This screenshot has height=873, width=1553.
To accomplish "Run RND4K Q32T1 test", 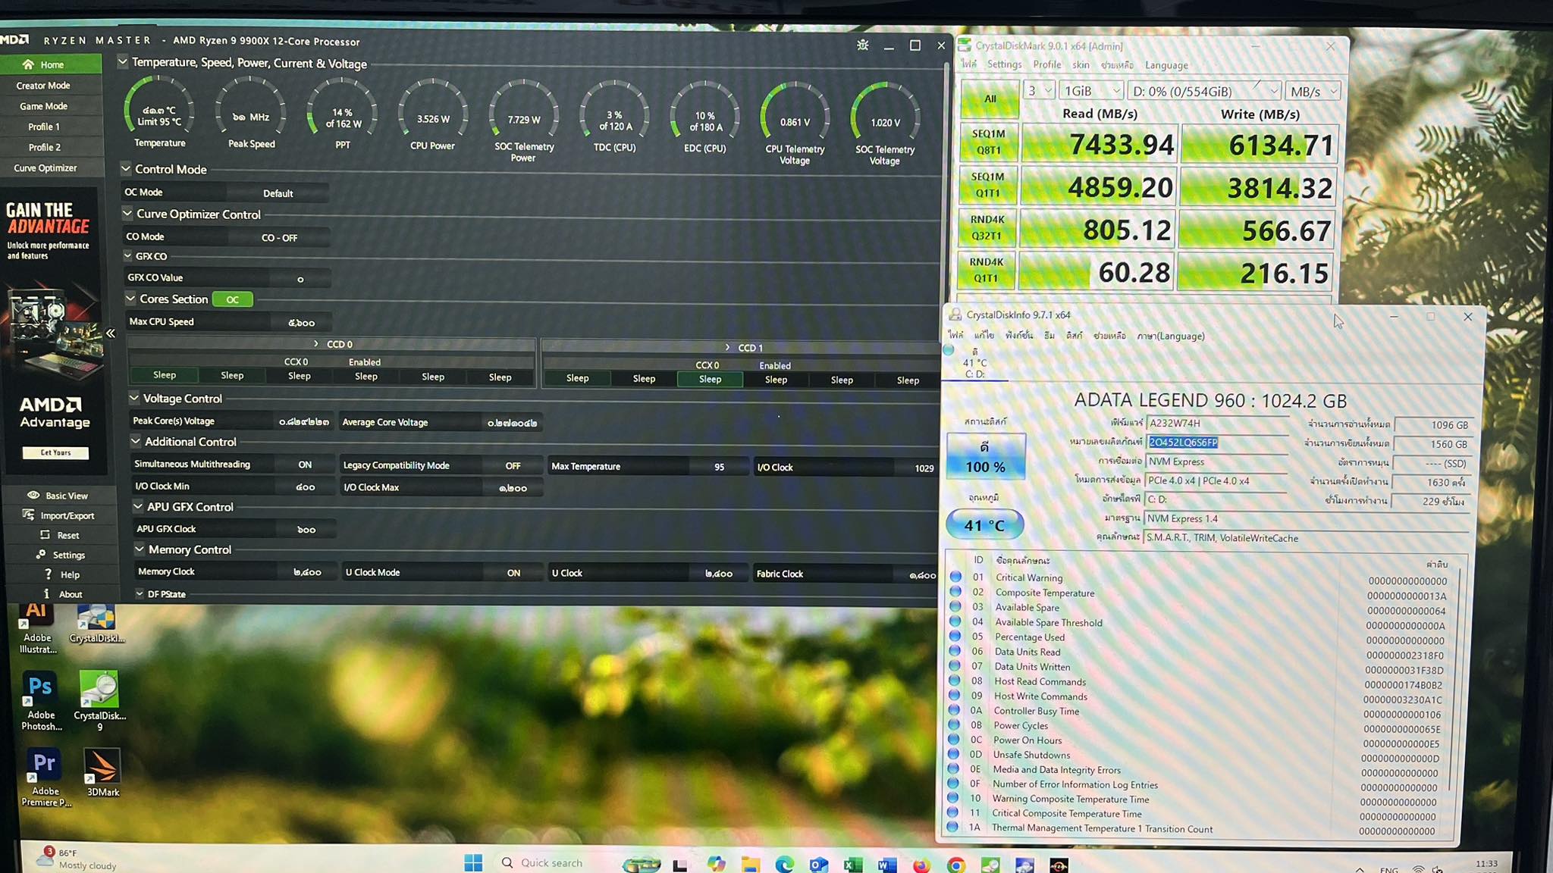I will pyautogui.click(x=987, y=227).
